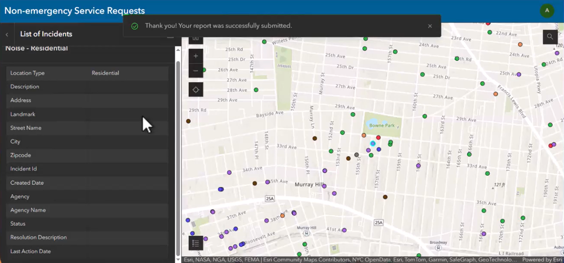Select the Agency field row

tap(87, 196)
